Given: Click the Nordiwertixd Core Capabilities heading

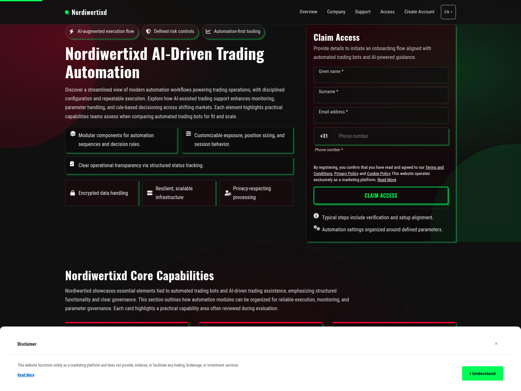Looking at the screenshot, I should point(140,276).
